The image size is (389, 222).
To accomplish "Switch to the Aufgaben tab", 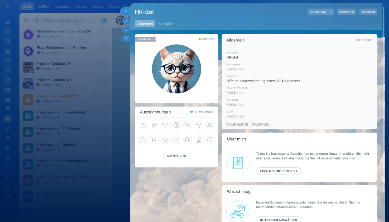I will (62, 6).
